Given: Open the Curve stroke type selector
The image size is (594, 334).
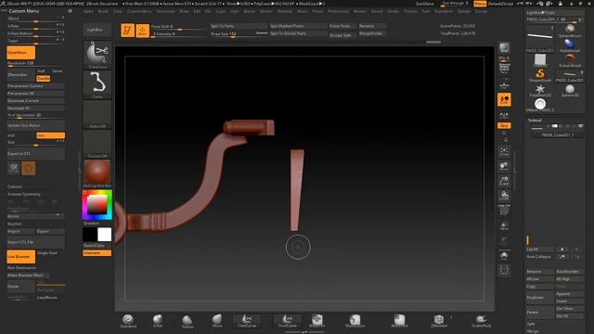Looking at the screenshot, I should coord(97,84).
